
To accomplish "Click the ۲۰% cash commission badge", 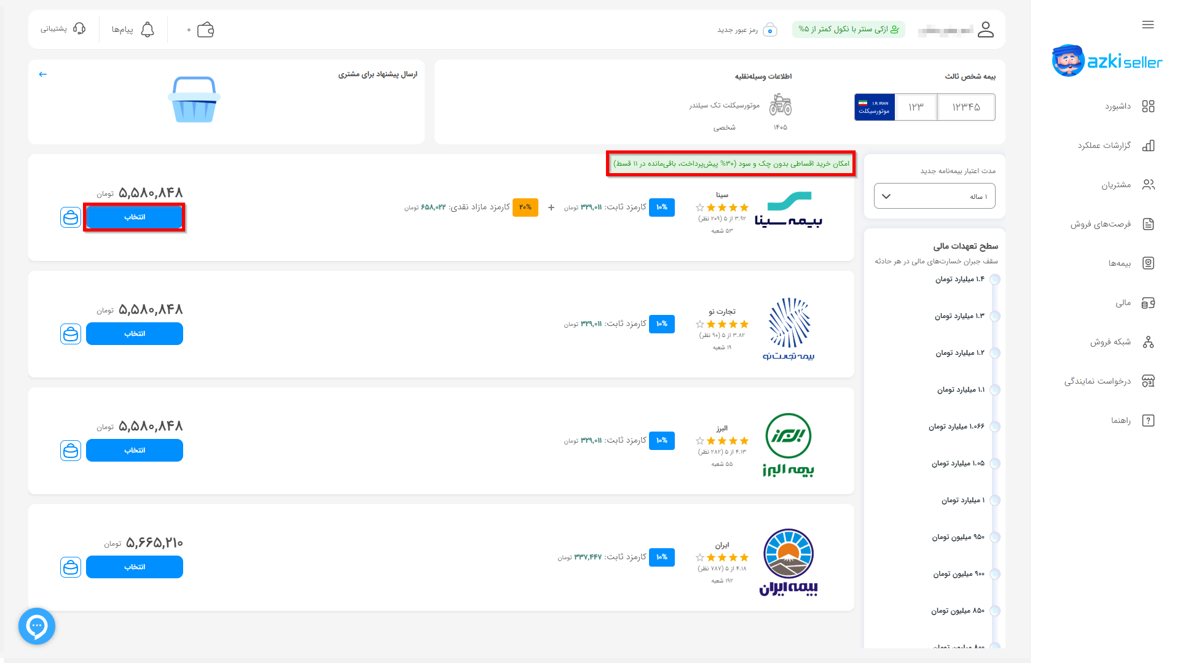I will pyautogui.click(x=525, y=207).
